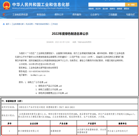Image resolution: width=139 pixels, height=136 pixels.
Task: Click the 节能与综合利用司 breadcrumb link
Action: [42, 24]
